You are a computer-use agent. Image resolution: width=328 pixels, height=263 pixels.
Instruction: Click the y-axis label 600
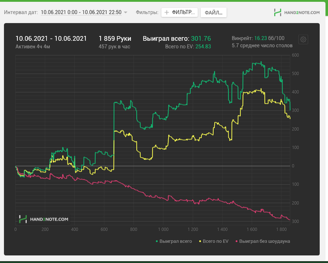[295, 55]
